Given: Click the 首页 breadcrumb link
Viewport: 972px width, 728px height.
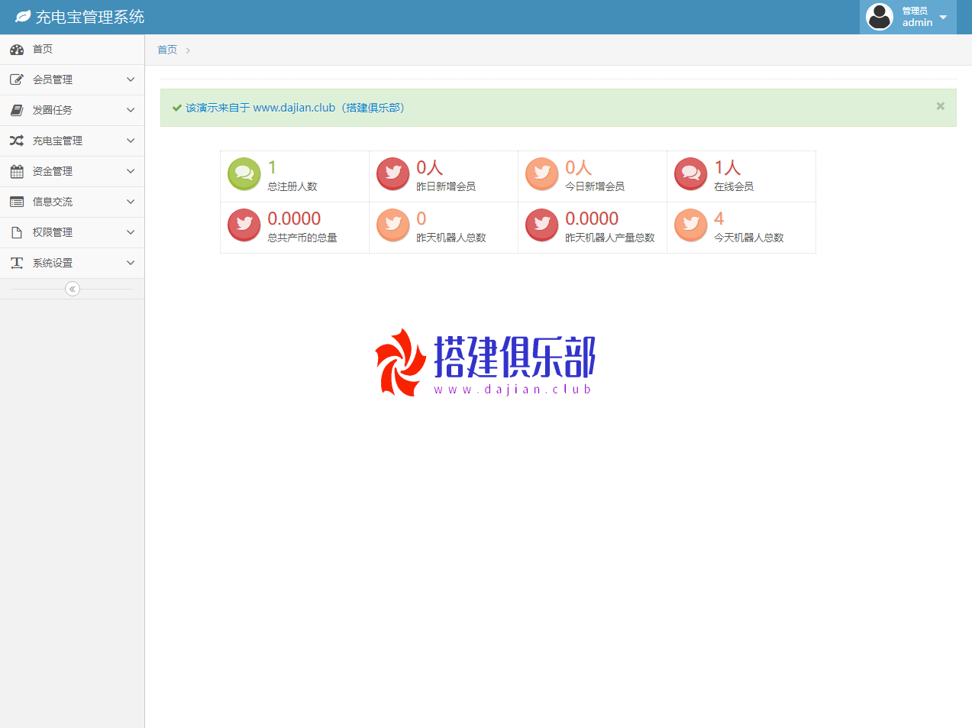Looking at the screenshot, I should pos(167,50).
